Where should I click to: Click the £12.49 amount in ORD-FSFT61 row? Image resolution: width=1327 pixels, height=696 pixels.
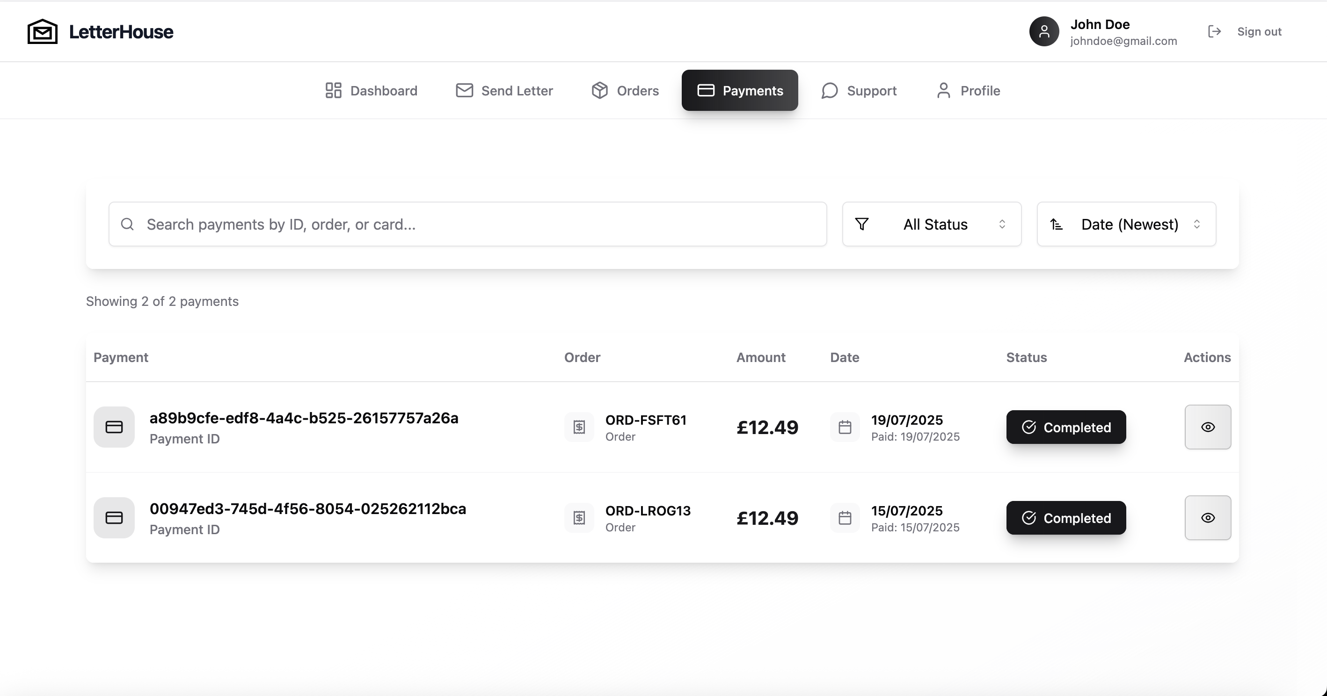click(767, 427)
